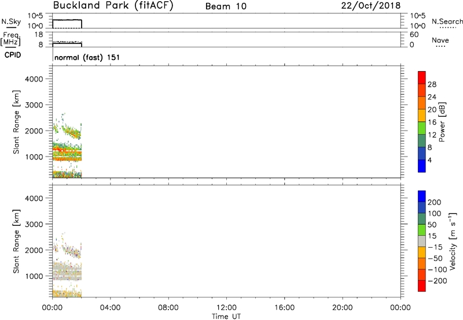Viewport: 463px width, 320px height.
Task: Click the green segment of power colorbar
Action: click(x=422, y=128)
